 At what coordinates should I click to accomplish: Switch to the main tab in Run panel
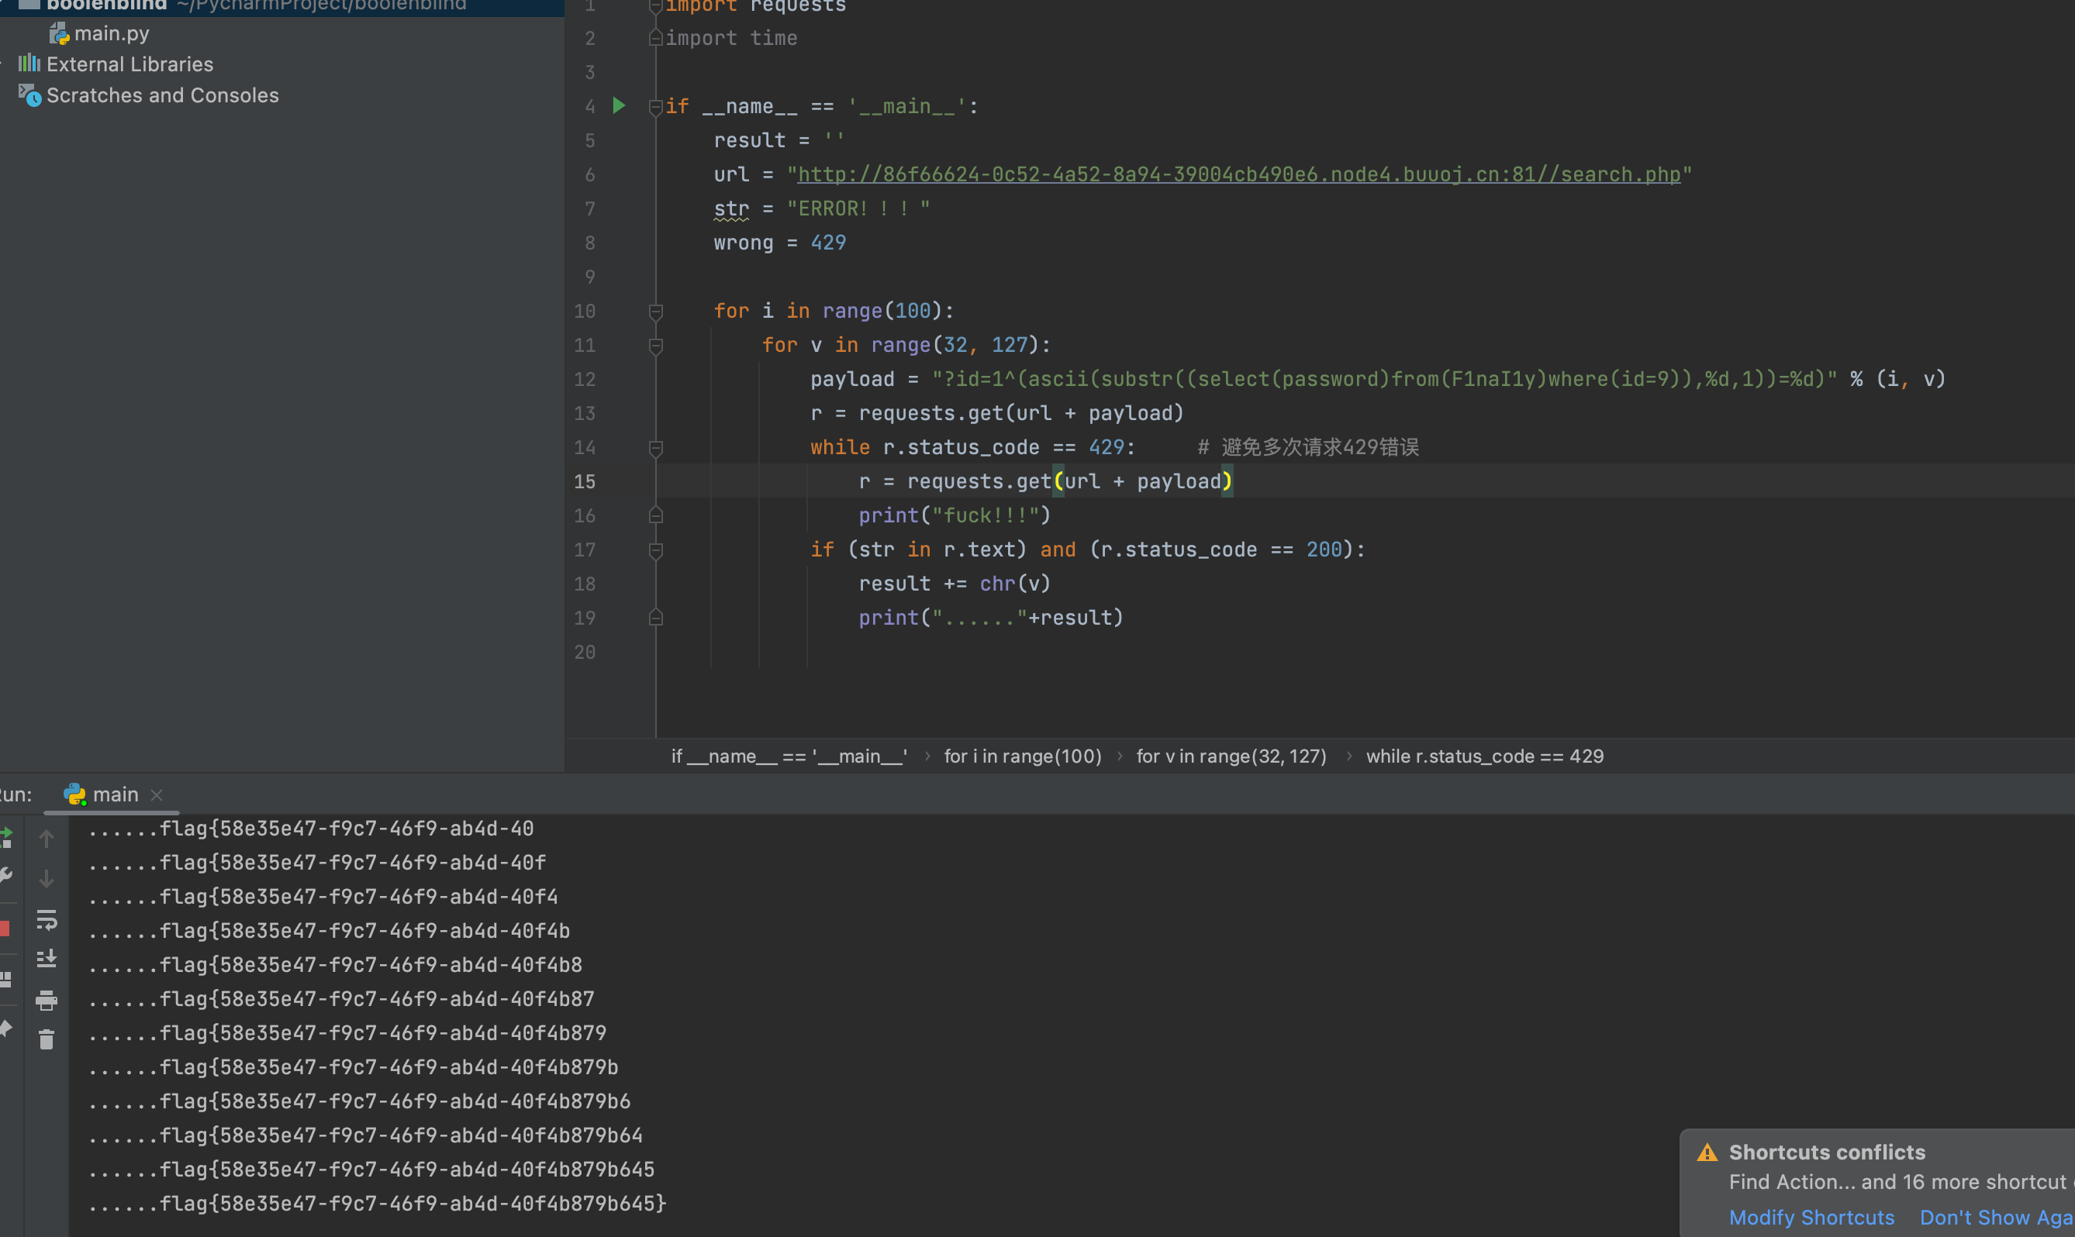(x=115, y=794)
